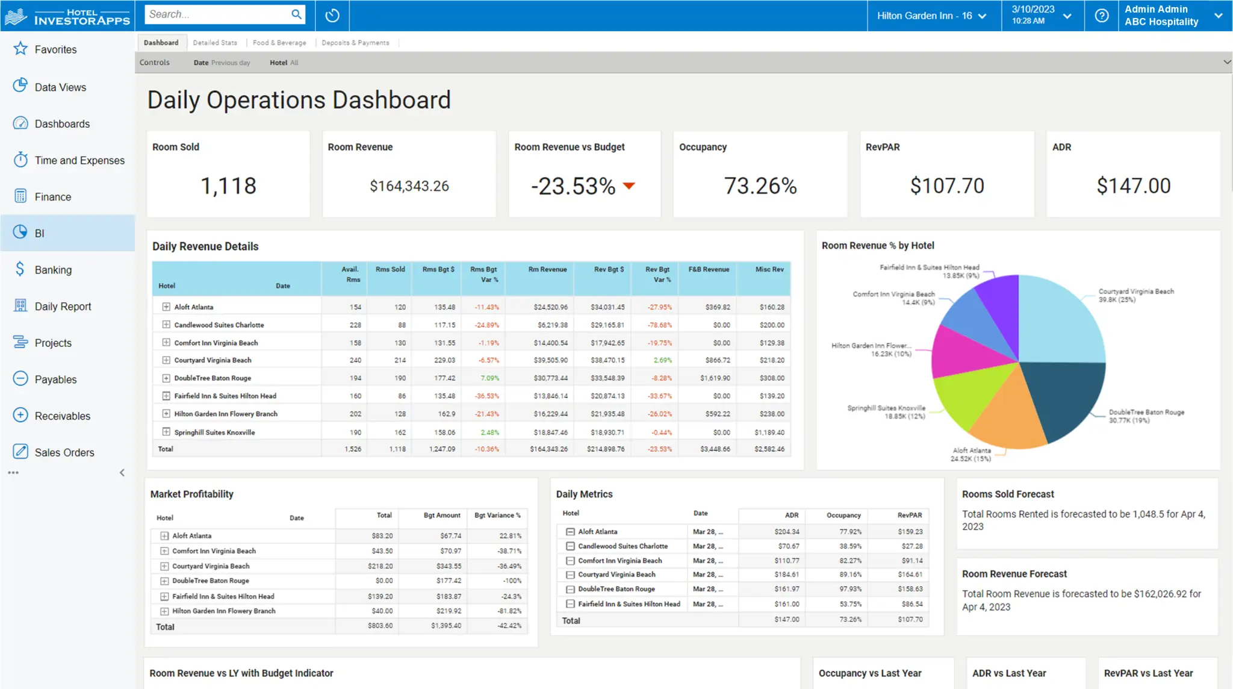Click the Room Revenue $164,343.26 card
The height and width of the screenshot is (689, 1233).
pyautogui.click(x=409, y=174)
